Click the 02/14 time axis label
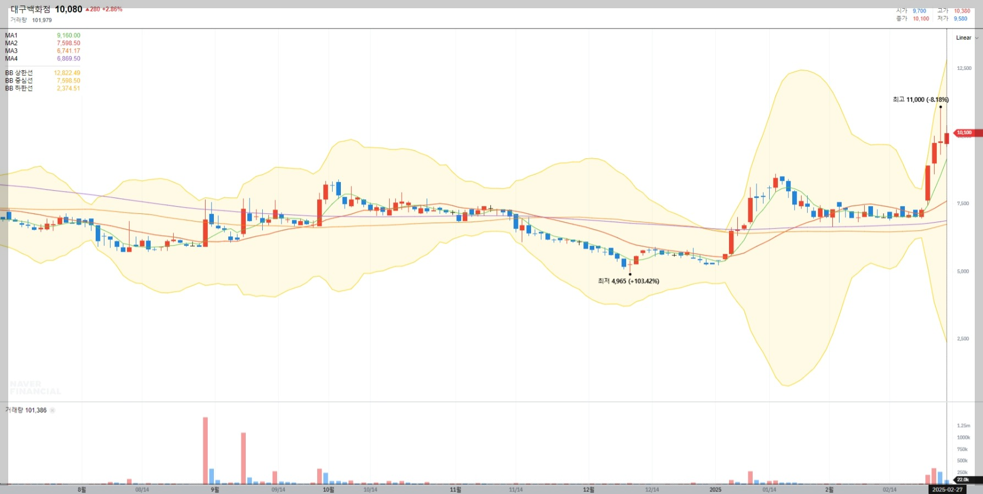The width and height of the screenshot is (983, 494). [x=890, y=490]
